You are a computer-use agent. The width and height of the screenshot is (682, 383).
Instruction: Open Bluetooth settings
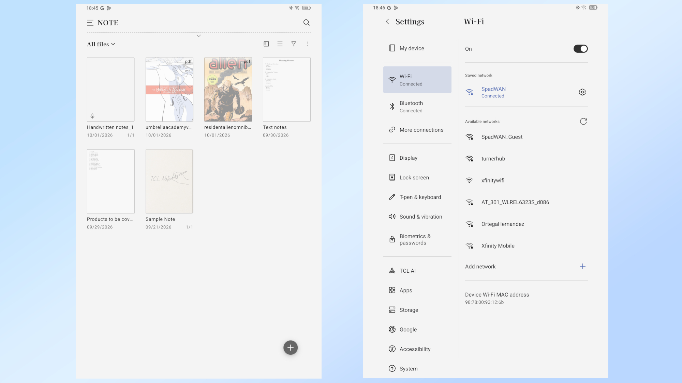417,107
